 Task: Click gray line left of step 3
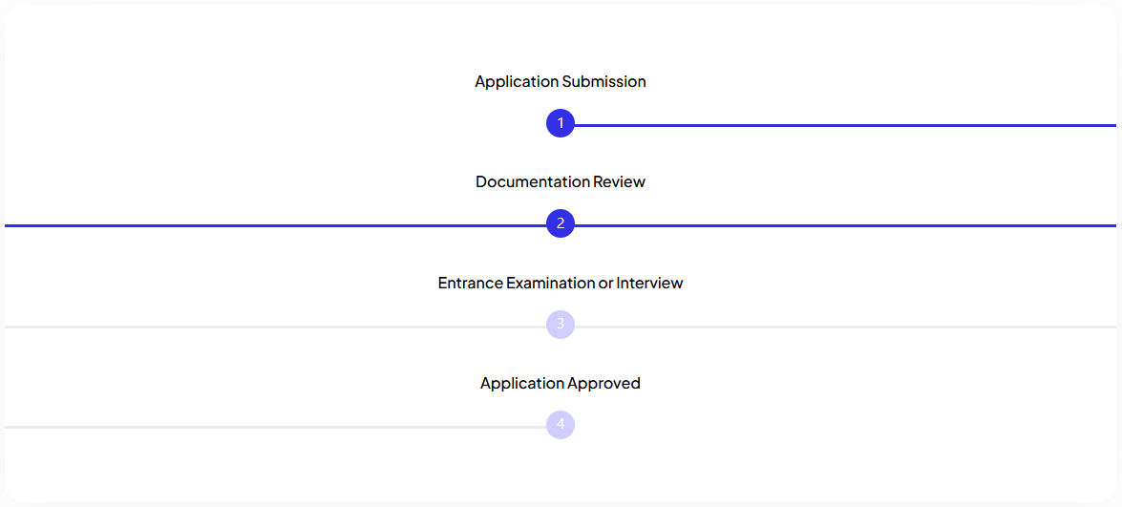276,327
